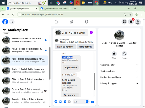Open the Facebook search magnifier

point(12,22)
